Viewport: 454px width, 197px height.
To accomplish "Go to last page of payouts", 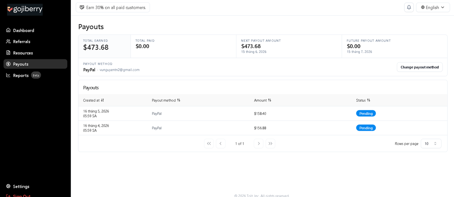I will [x=270, y=144].
